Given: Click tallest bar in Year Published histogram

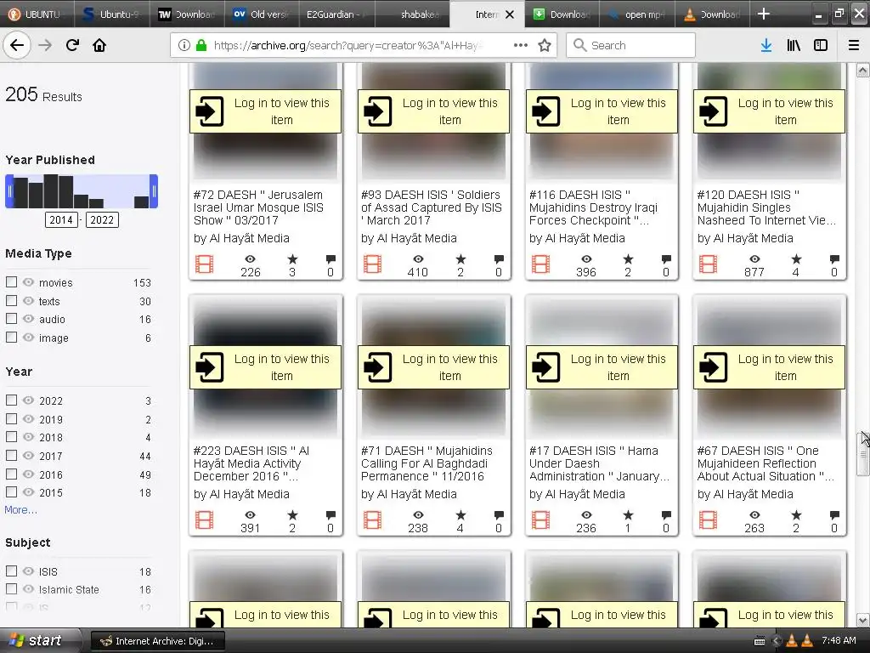Looking at the screenshot, I should click(x=51, y=191).
